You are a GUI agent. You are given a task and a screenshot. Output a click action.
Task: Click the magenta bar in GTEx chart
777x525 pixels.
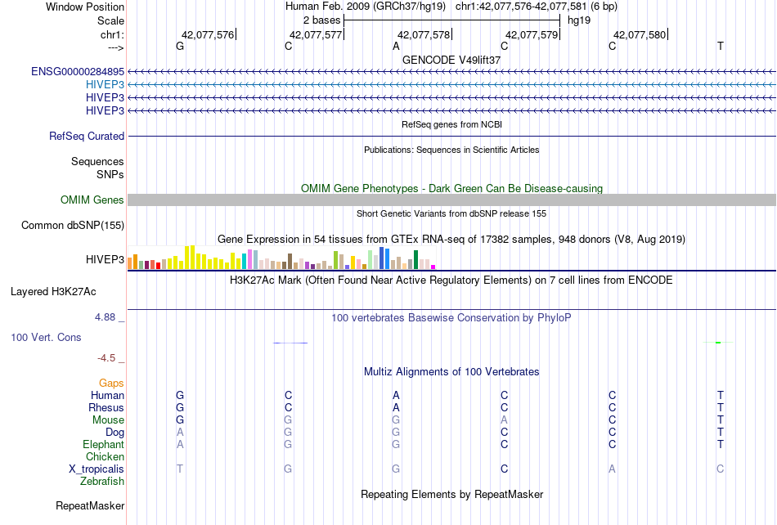433,267
